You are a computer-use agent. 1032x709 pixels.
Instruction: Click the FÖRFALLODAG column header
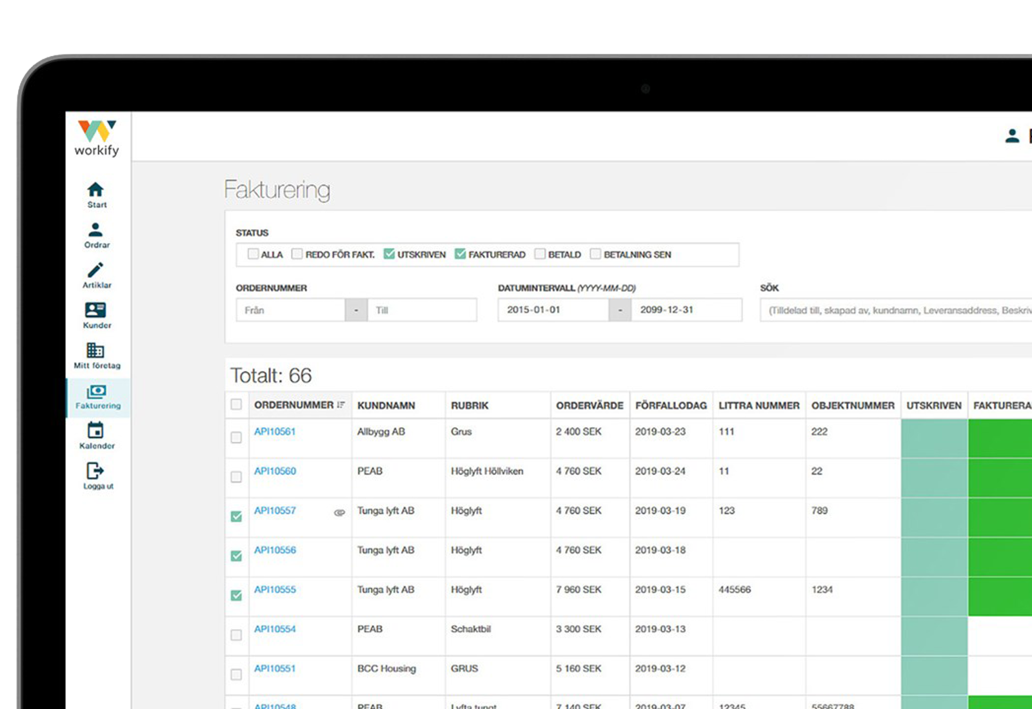point(670,405)
